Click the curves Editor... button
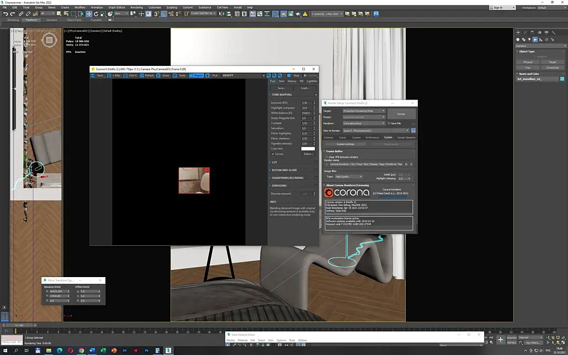The width and height of the screenshot is (568, 355). coord(308,154)
